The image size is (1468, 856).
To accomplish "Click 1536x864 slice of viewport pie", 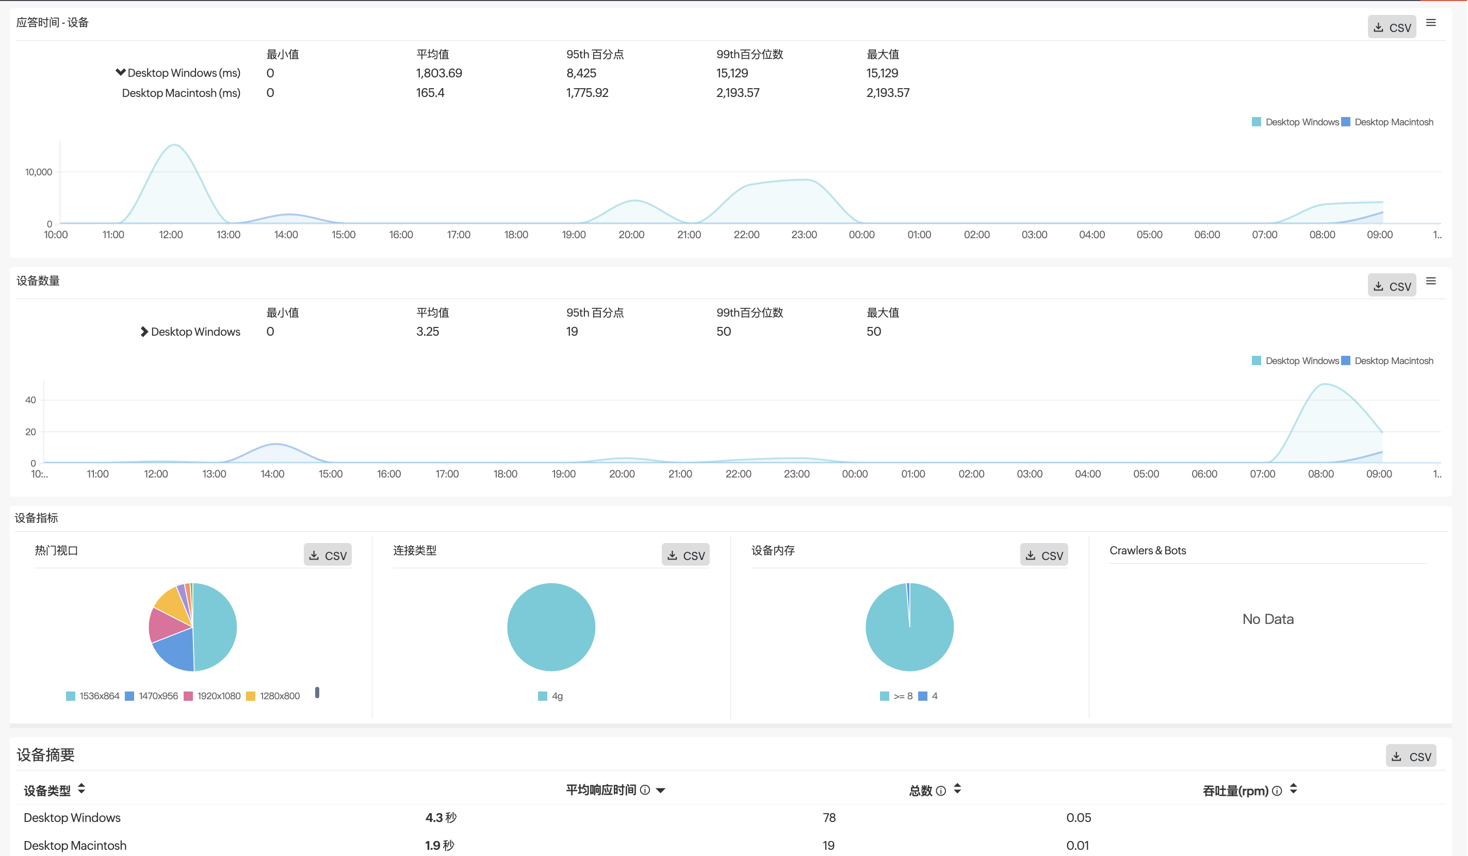I will tap(216, 628).
